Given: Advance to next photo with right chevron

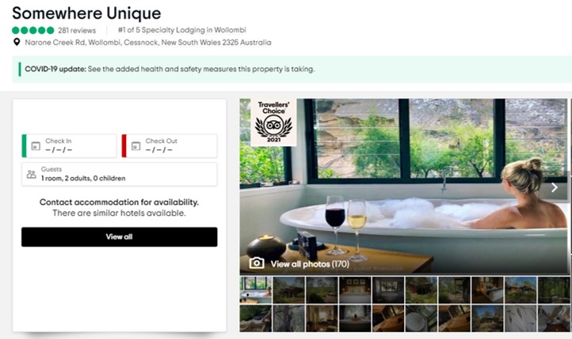Looking at the screenshot, I should point(555,187).
